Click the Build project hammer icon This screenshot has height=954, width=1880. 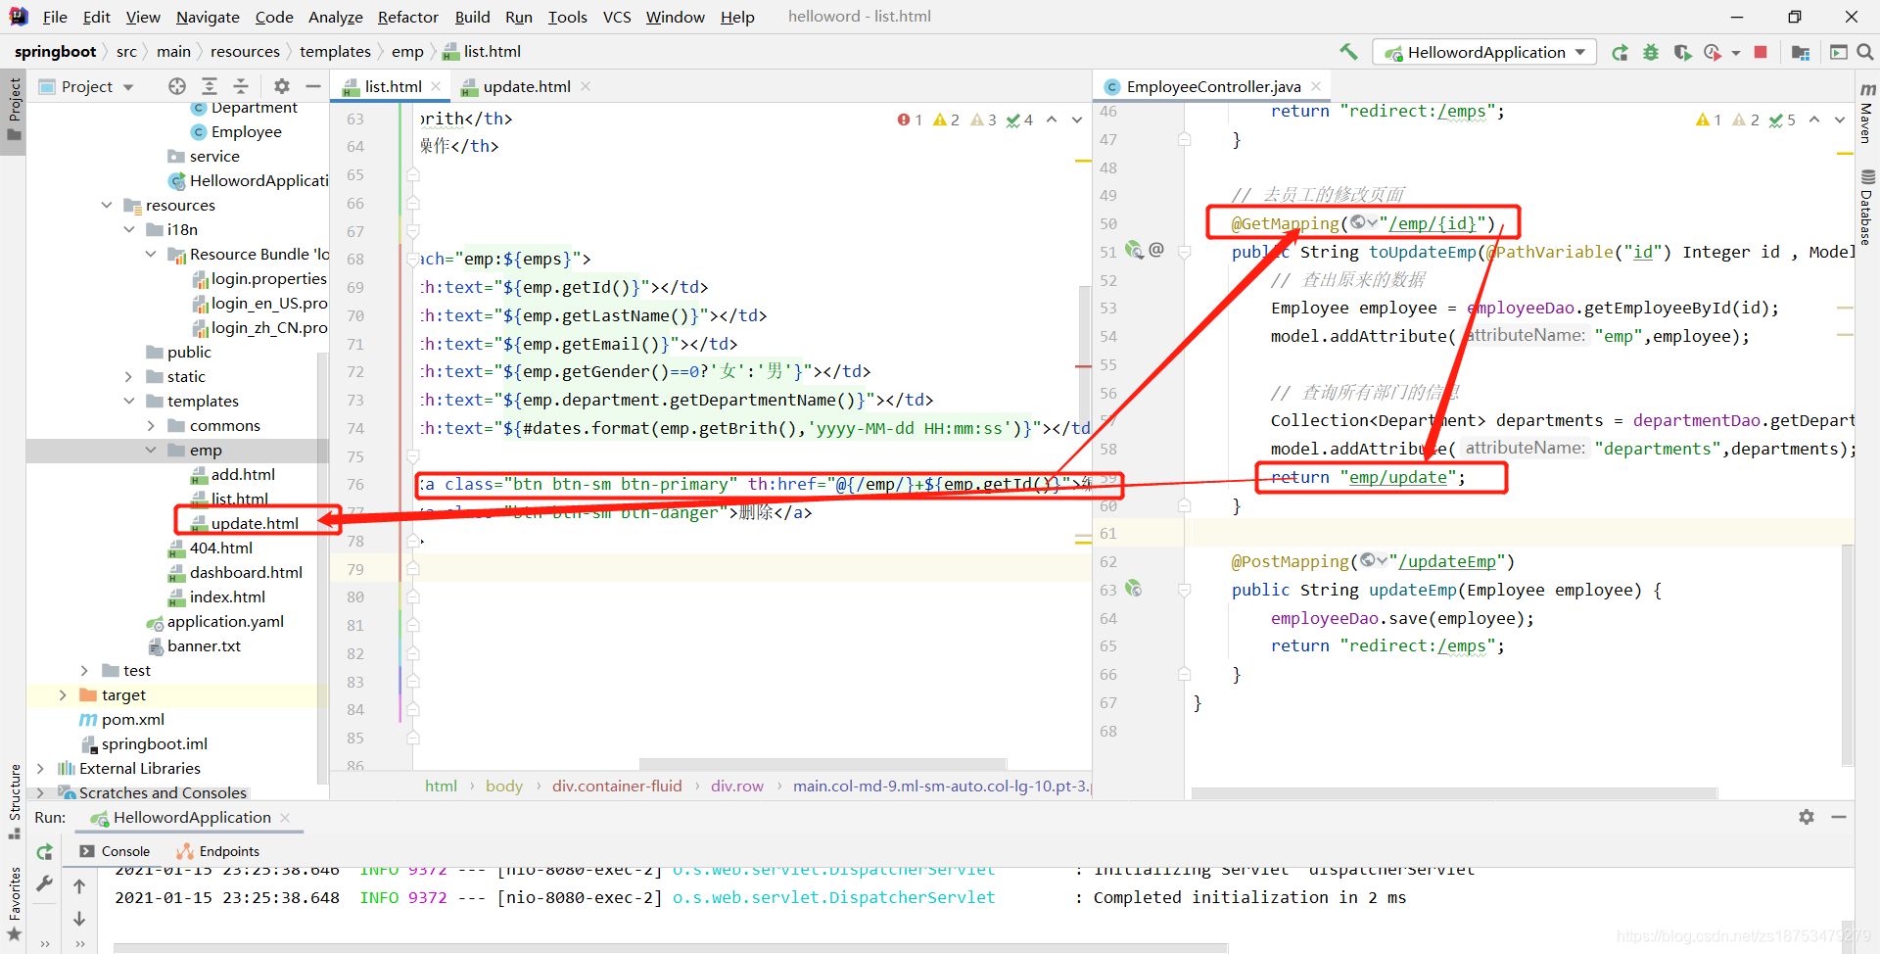[x=1349, y=52]
